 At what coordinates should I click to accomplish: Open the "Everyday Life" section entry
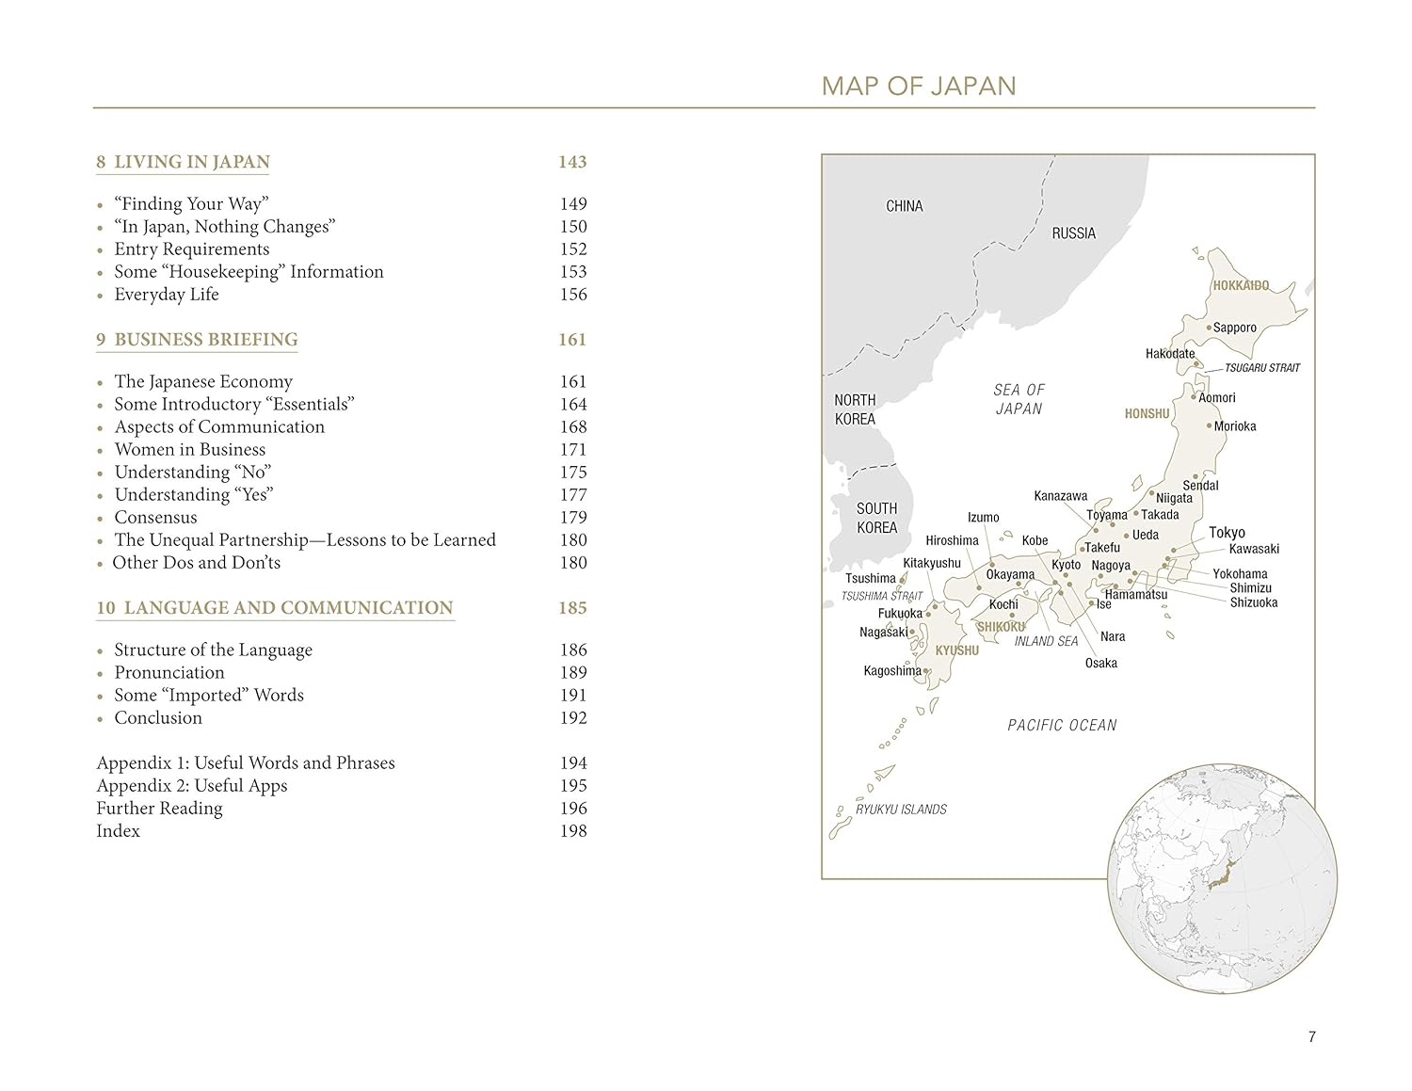click(166, 294)
